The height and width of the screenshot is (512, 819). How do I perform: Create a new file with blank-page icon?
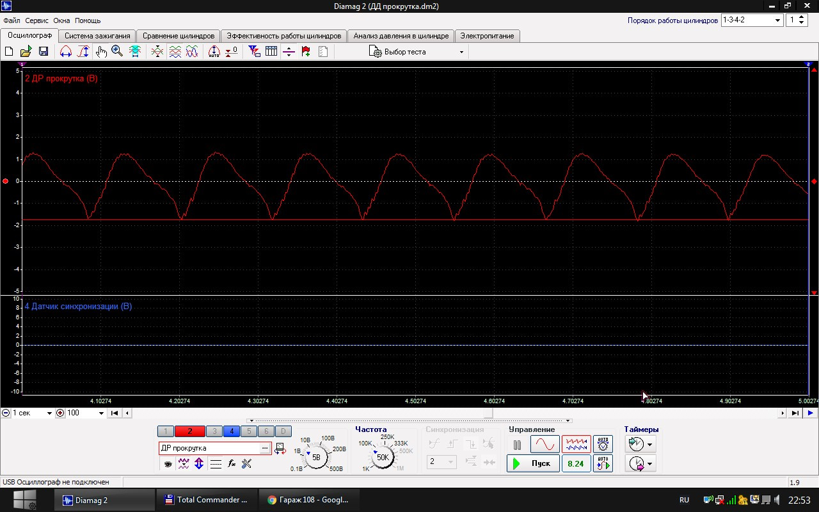(x=10, y=52)
